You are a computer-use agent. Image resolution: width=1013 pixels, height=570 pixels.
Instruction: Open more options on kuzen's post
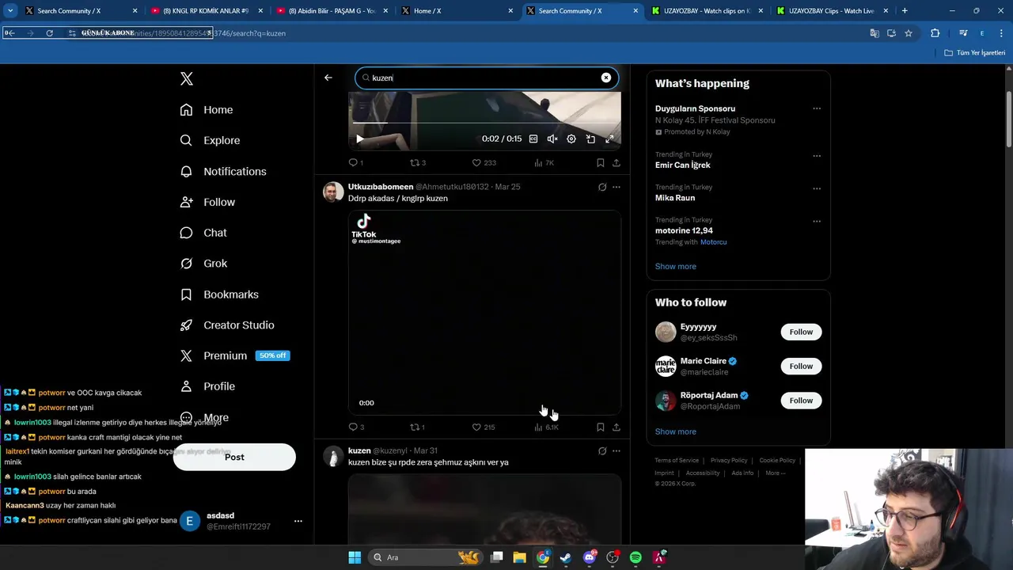617,451
